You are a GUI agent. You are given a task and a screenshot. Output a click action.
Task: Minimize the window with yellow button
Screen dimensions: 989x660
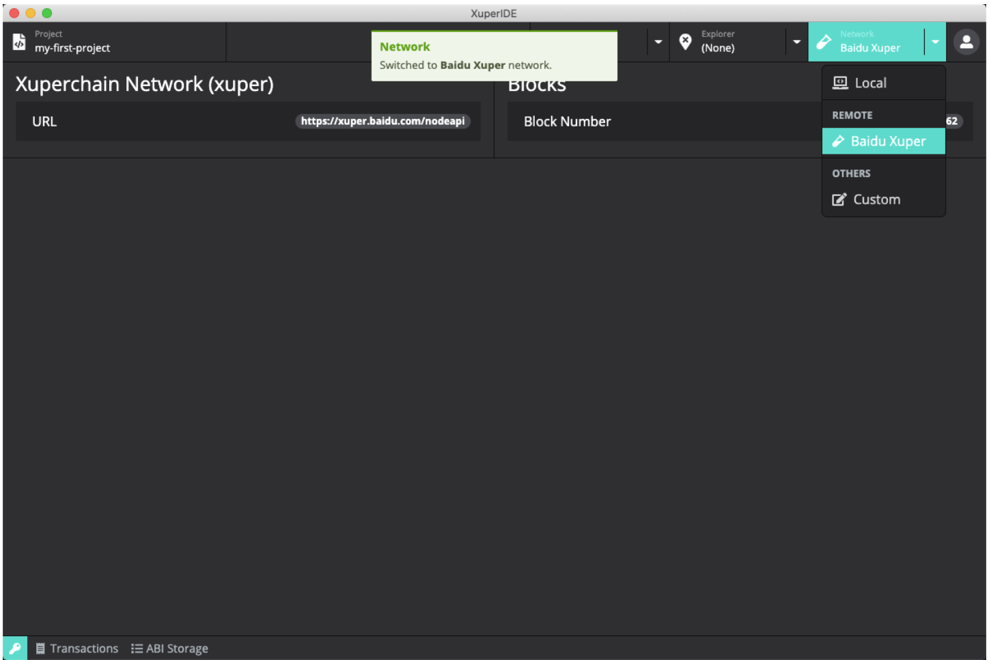[30, 13]
